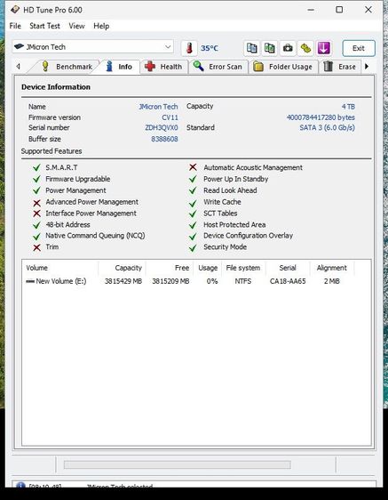Open the File menu
Image resolution: width=388 pixels, height=500 pixels.
point(15,26)
